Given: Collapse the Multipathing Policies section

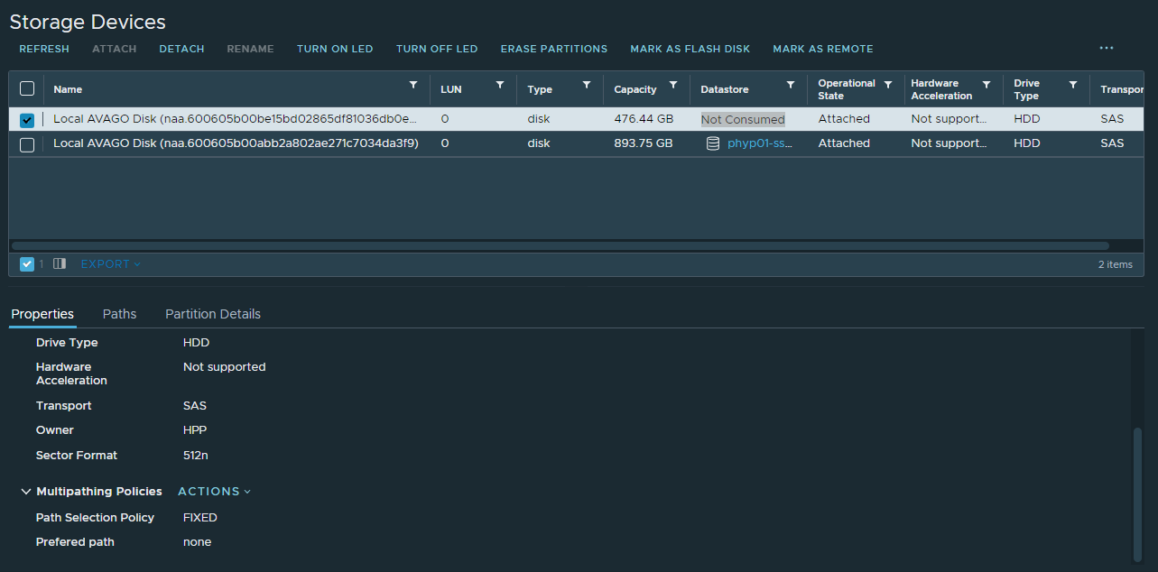Looking at the screenshot, I should [25, 492].
